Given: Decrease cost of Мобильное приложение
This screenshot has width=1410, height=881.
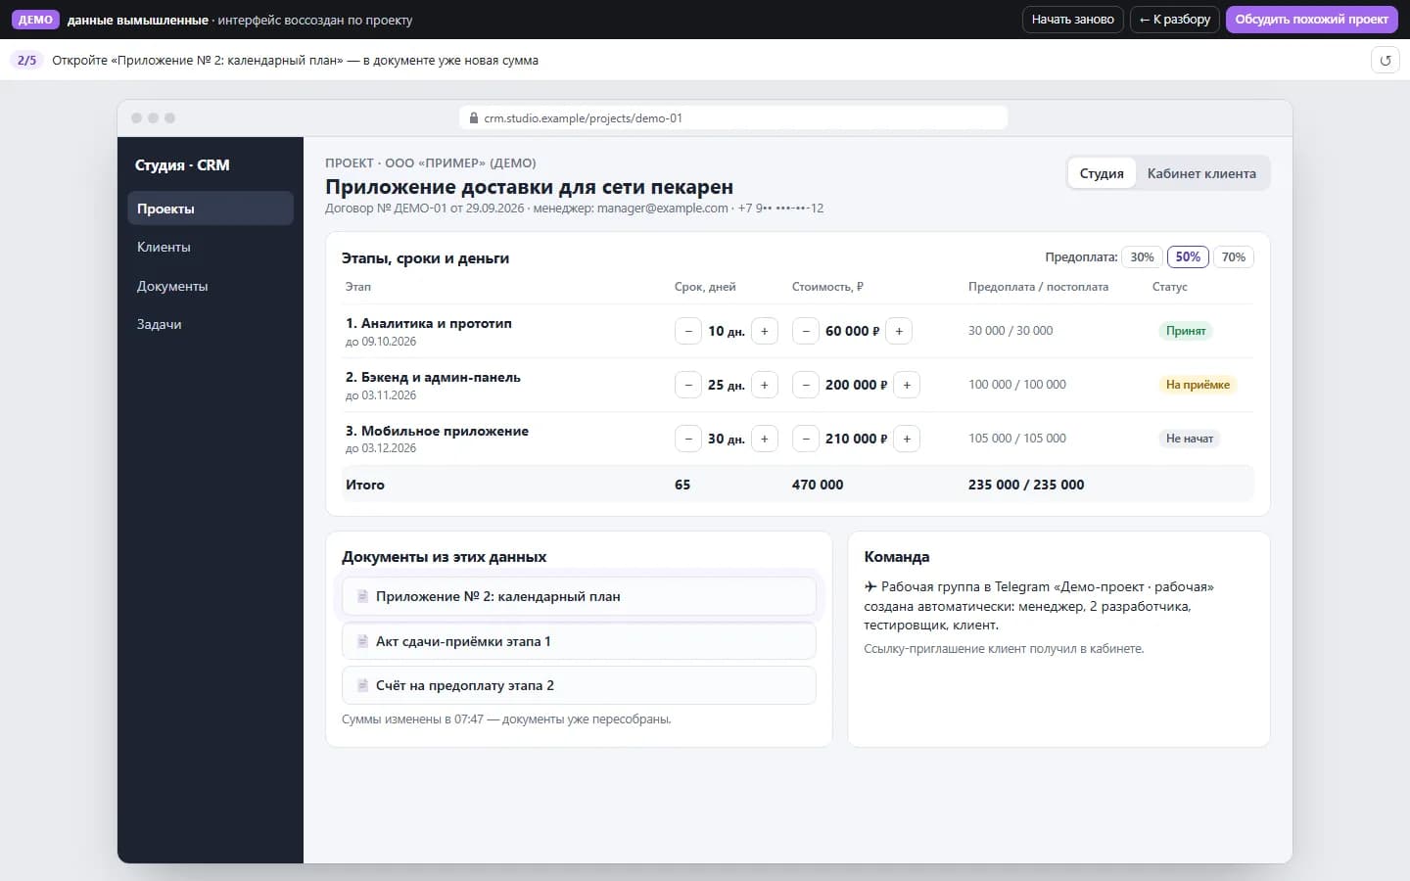Looking at the screenshot, I should tap(806, 439).
